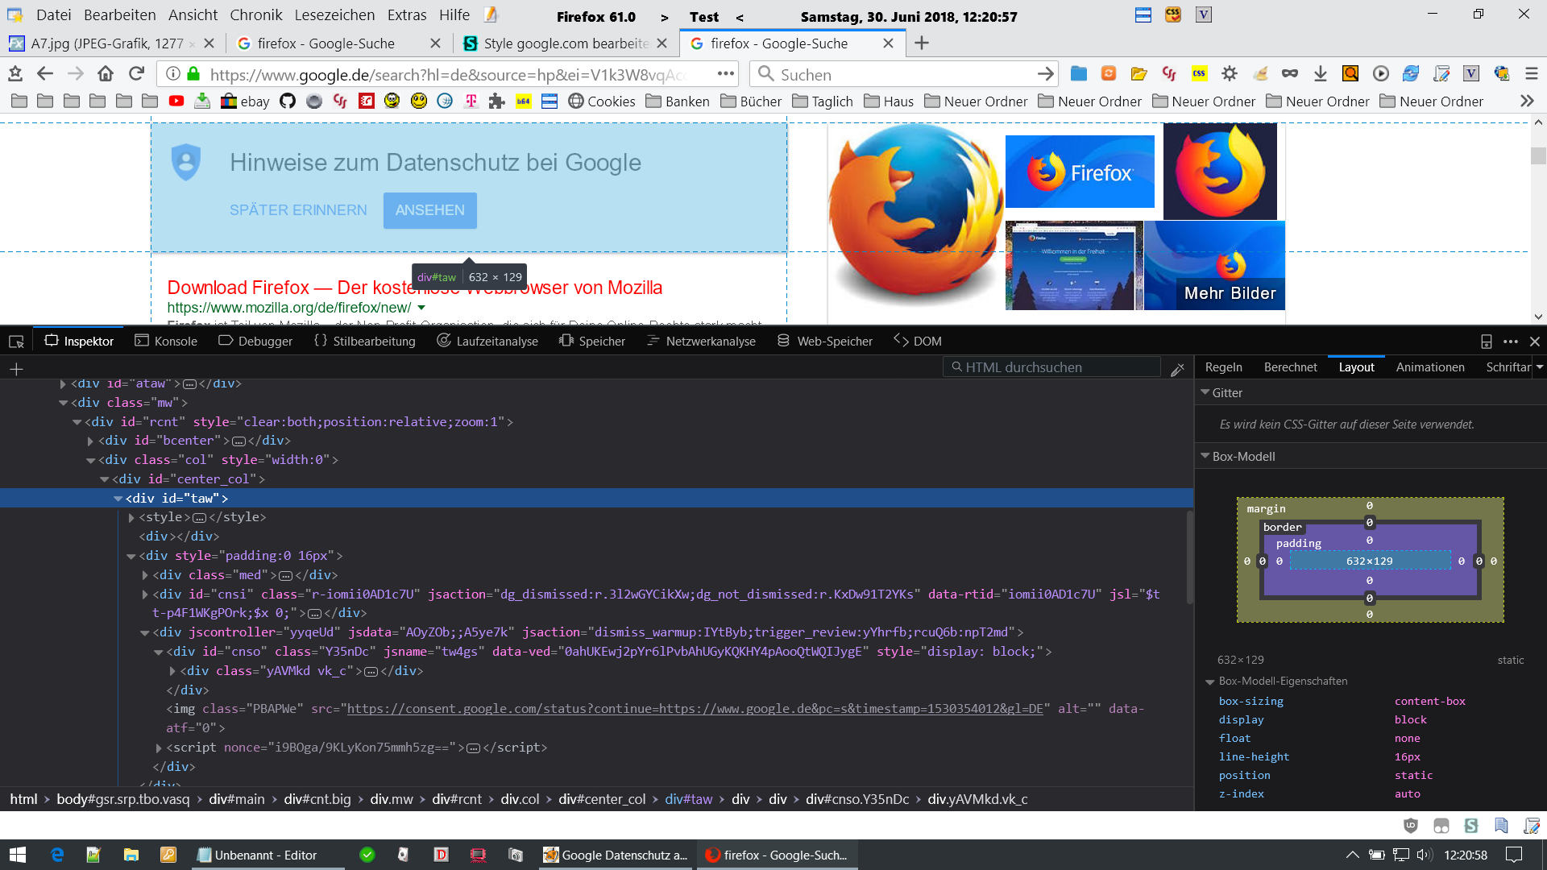Collapse the Gitter section in Layout panel
Image resolution: width=1547 pixels, height=870 pixels.
click(1205, 392)
